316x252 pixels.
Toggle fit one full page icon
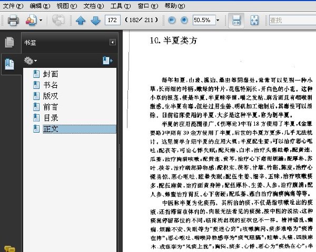(x=254, y=20)
